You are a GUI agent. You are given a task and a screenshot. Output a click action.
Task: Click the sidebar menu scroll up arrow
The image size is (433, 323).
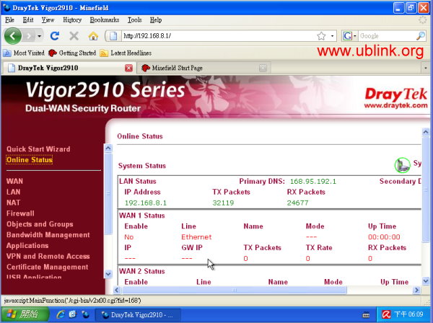(108, 149)
